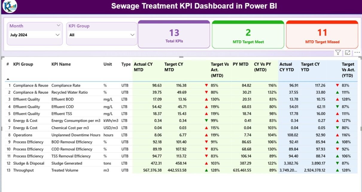Viewport: 362px width, 192px height.
Task: Open focus mode for the KPI table
Action: tap(347, 53)
